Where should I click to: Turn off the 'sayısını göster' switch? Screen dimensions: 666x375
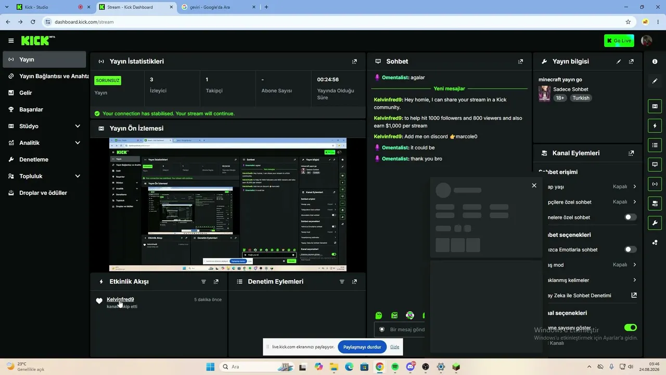coord(630,328)
